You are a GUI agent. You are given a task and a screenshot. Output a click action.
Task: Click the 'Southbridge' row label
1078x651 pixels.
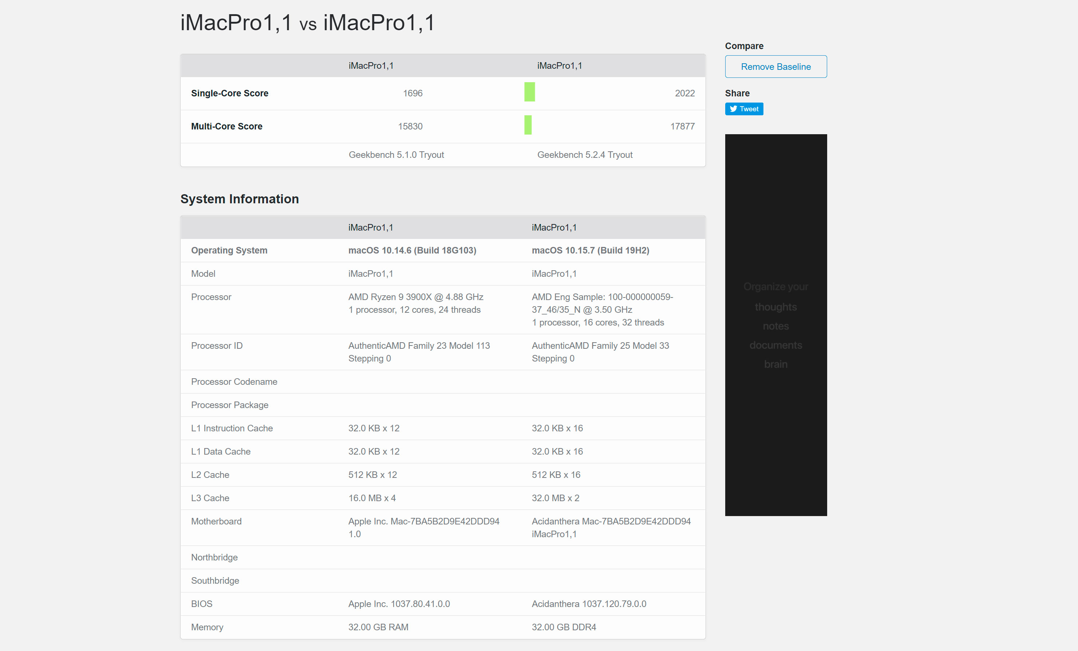[x=215, y=581]
